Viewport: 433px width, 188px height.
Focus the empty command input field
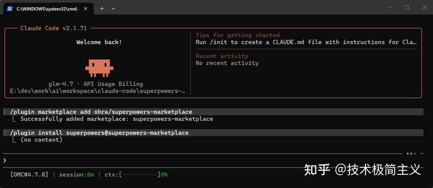coord(200,160)
